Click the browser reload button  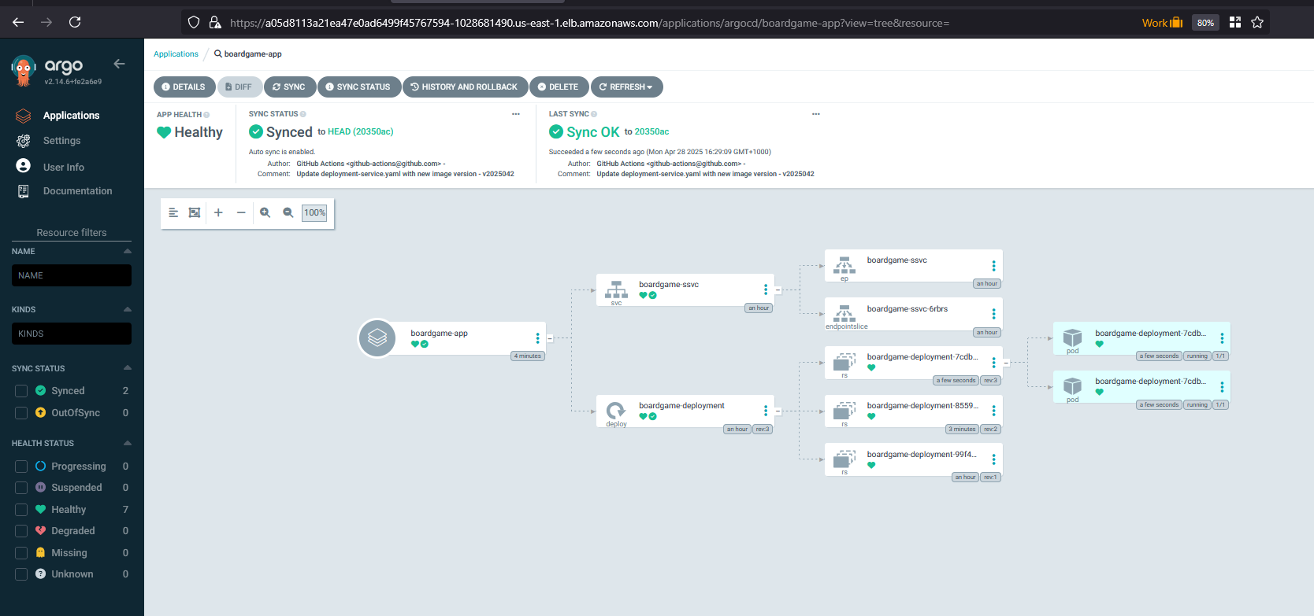[x=75, y=22]
